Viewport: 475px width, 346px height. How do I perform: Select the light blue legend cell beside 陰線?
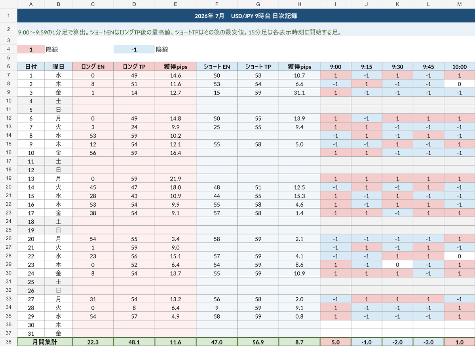click(134, 49)
